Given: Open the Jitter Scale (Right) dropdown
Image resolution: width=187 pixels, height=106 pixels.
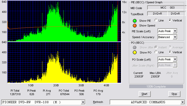Looking at the screenshot, I should pos(175,65).
